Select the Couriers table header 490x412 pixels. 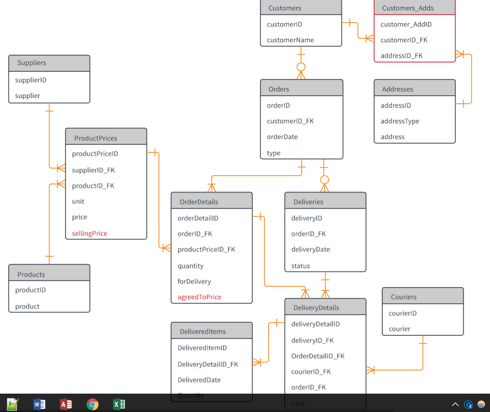423,296
